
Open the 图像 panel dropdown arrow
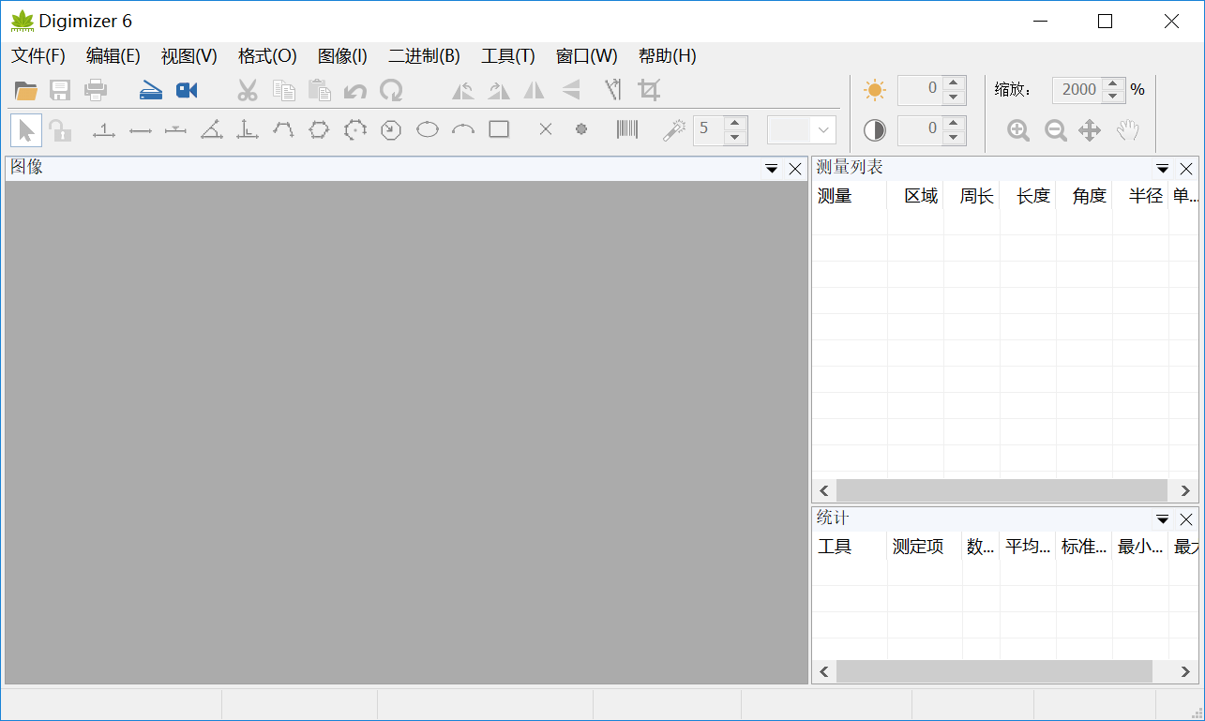point(772,169)
